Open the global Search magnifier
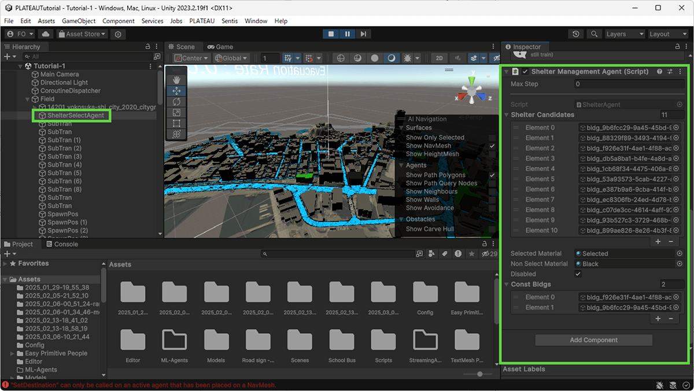This screenshot has width=694, height=391. click(594, 34)
